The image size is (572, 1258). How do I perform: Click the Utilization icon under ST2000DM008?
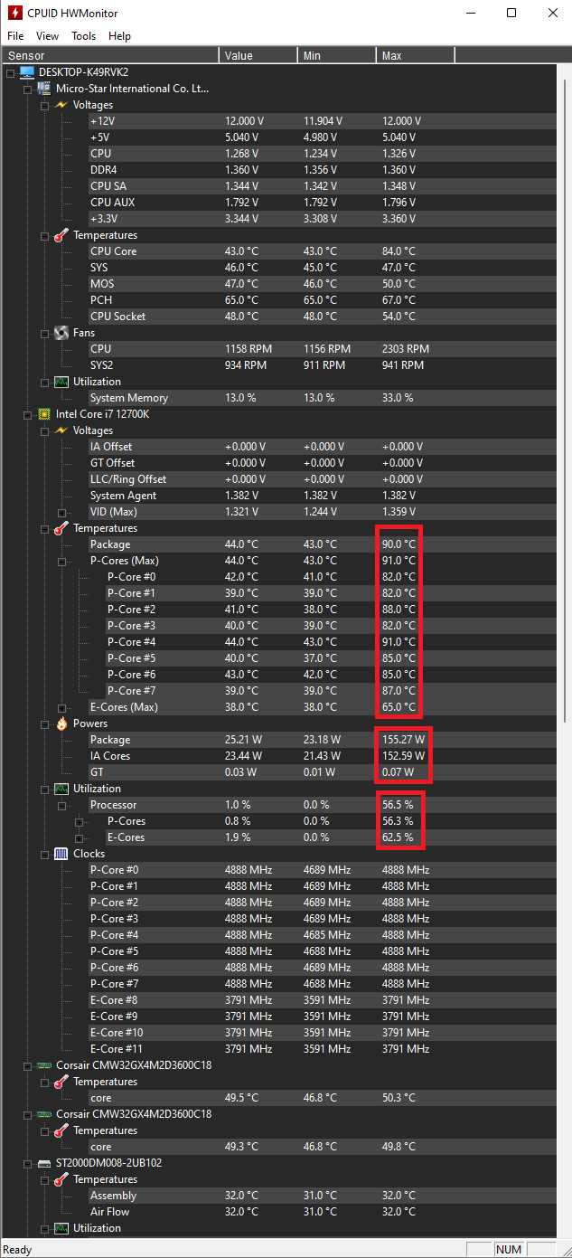pos(61,1228)
